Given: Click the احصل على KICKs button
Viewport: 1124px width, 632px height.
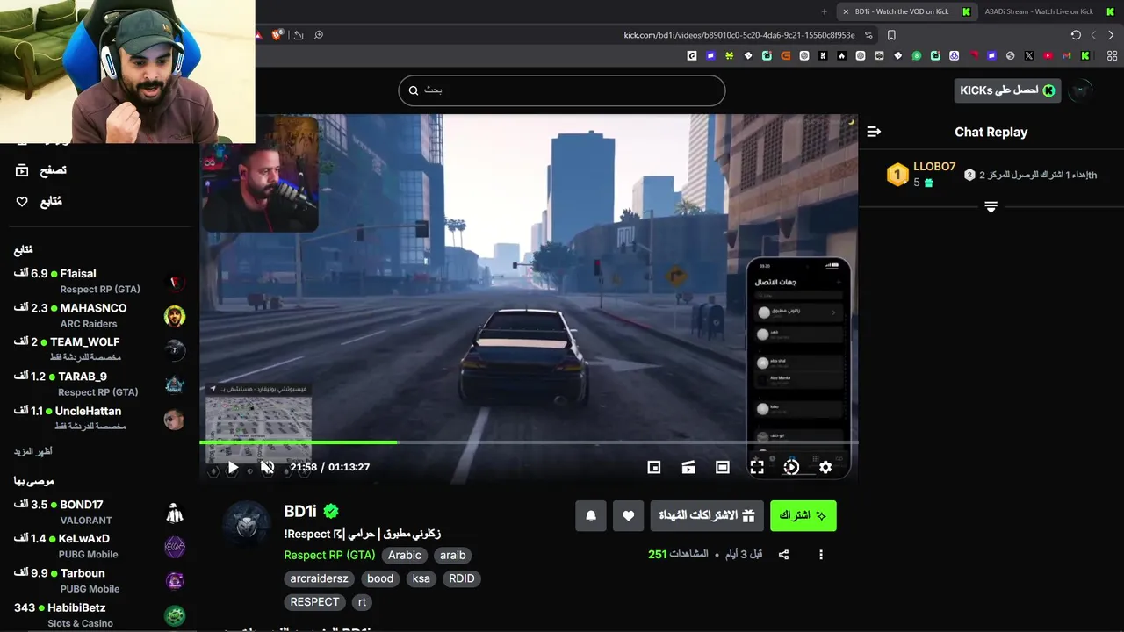Looking at the screenshot, I should point(1007,90).
